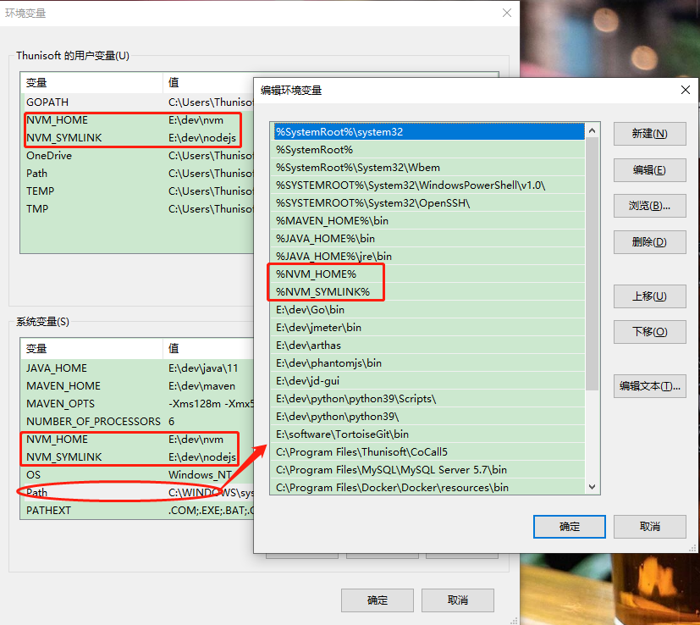Select NUMBER_OF_PROCESSORS system variable row

point(137,421)
